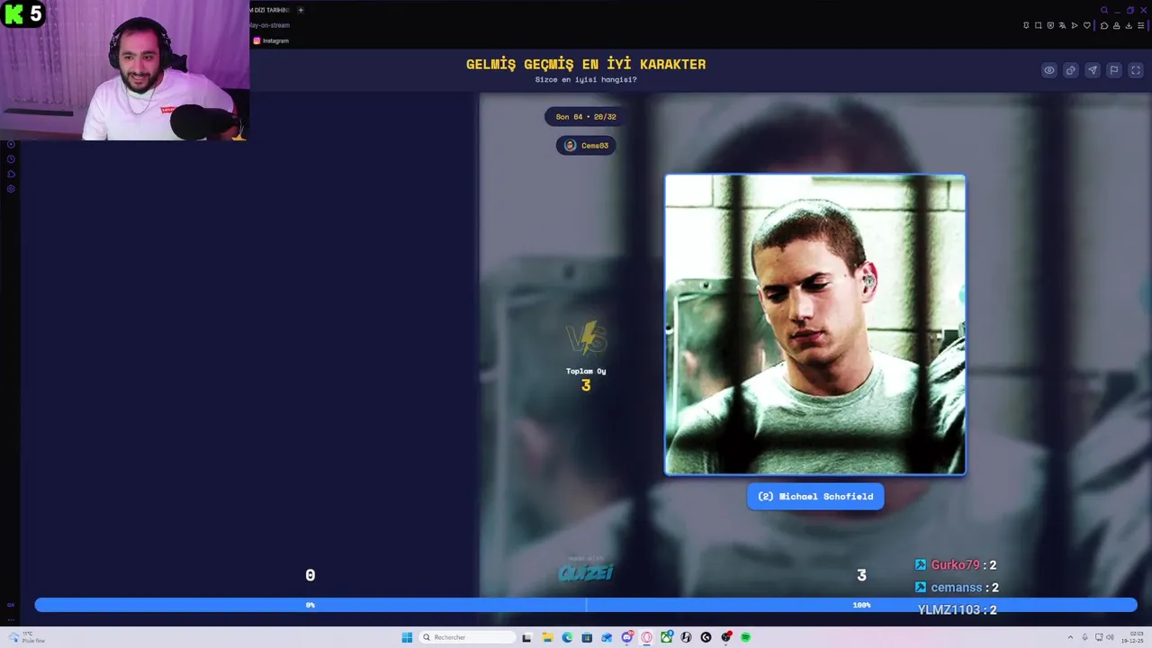Click the address bar showing play-on-stream

click(x=270, y=25)
